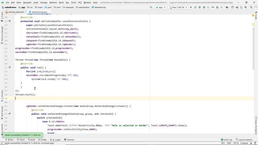Click the Stop icon in toolbar
258x145 pixels.
click(x=222, y=7)
